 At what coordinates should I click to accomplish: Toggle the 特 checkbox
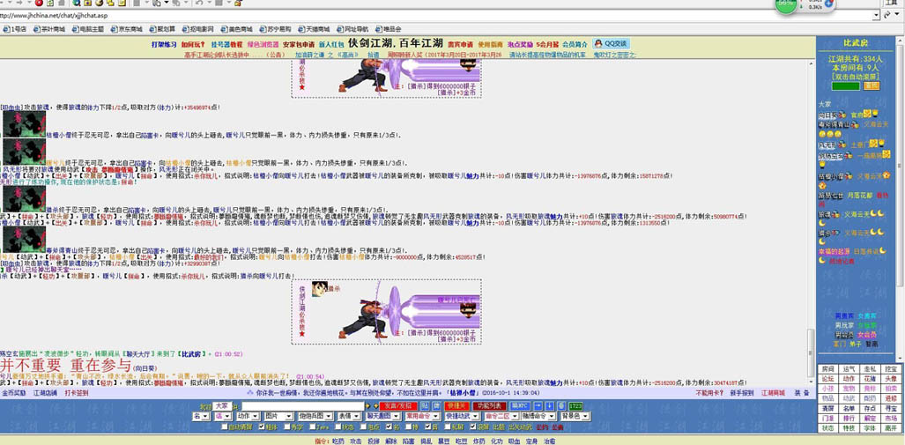coord(408,427)
